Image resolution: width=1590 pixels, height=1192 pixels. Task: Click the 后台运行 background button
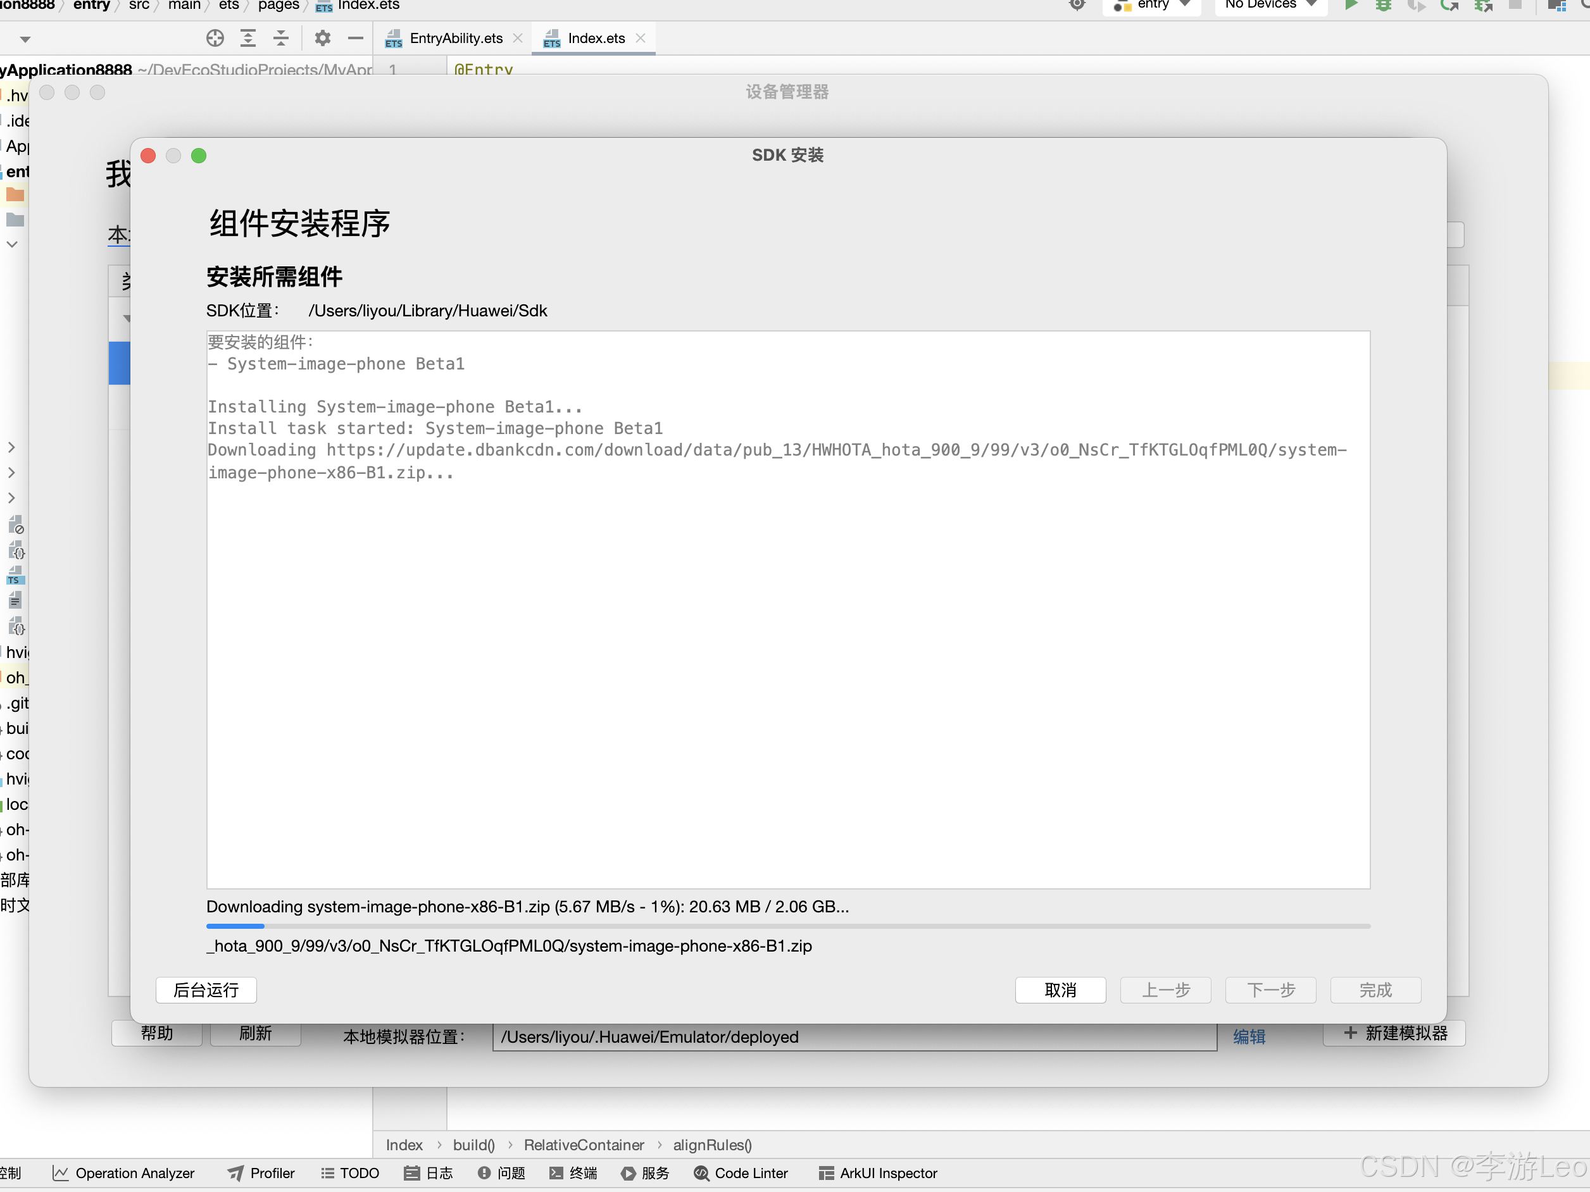point(206,990)
